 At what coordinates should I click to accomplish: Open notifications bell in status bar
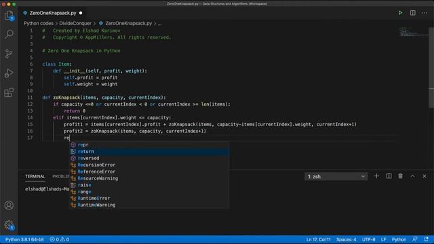(x=426, y=239)
